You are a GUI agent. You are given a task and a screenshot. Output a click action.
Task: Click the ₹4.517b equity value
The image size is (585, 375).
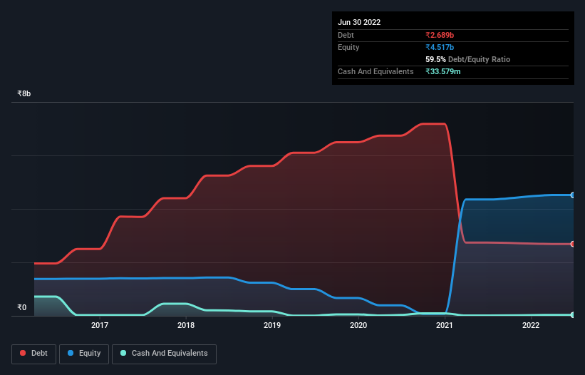point(440,47)
